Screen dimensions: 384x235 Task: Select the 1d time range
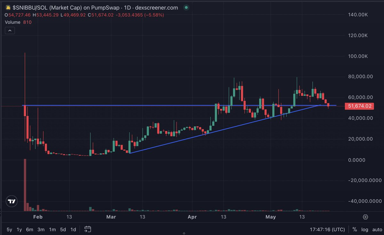pyautogui.click(x=73, y=229)
